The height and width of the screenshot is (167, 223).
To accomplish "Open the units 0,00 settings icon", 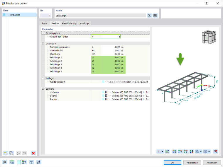I will point(12,162).
